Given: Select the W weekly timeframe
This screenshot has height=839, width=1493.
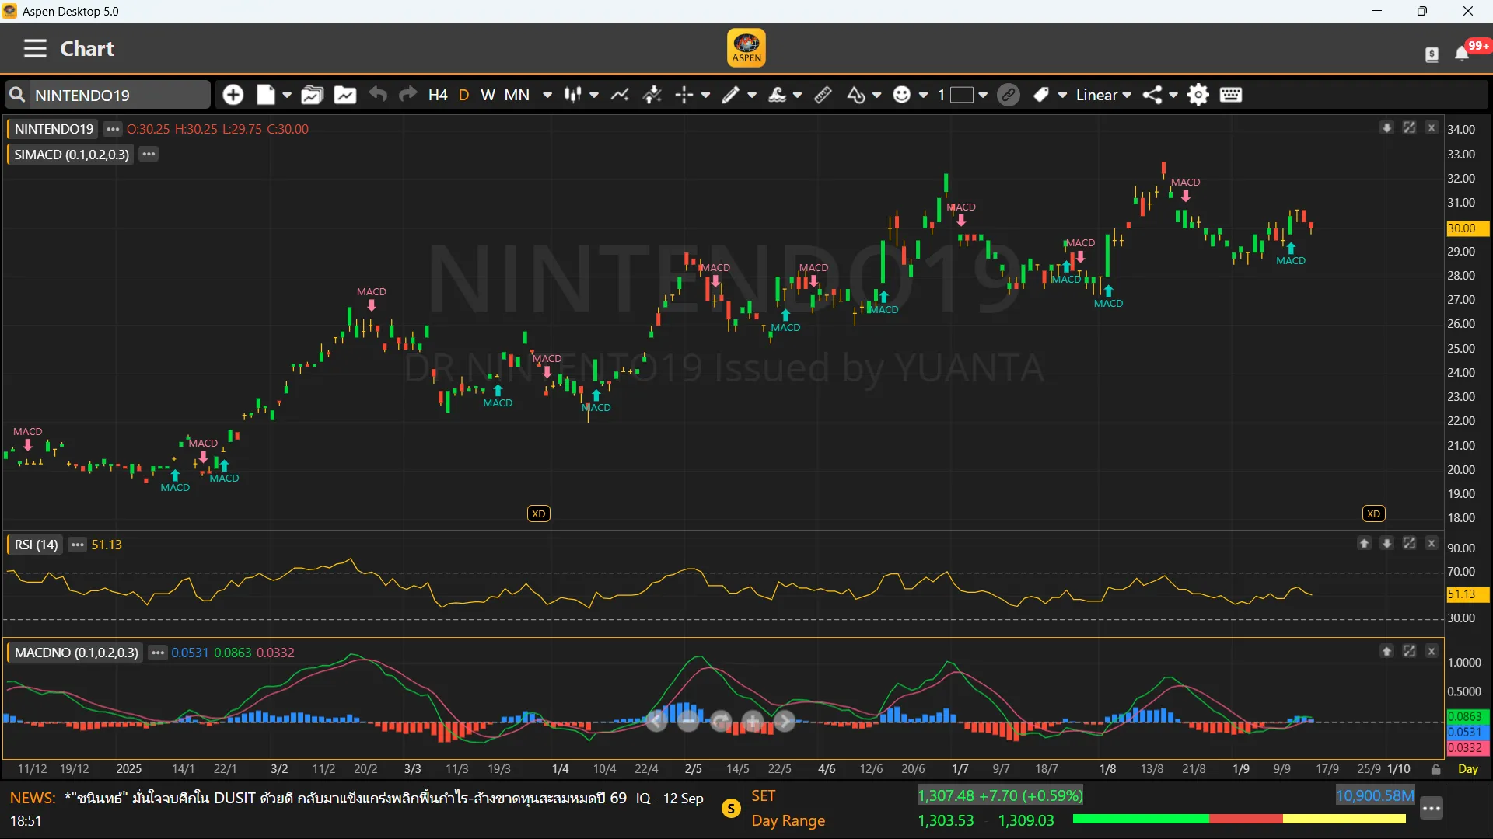Looking at the screenshot, I should [x=488, y=95].
